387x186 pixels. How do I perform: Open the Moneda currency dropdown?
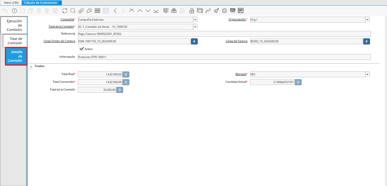pos(367,74)
